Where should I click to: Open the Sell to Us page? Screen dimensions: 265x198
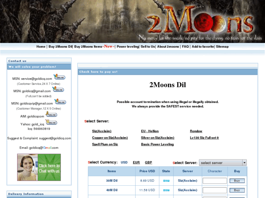tap(148, 47)
